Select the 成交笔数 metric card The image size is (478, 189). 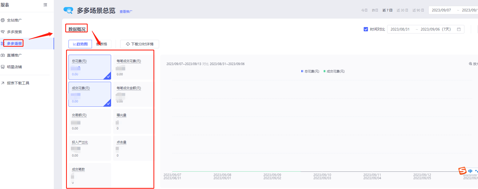pos(90,175)
